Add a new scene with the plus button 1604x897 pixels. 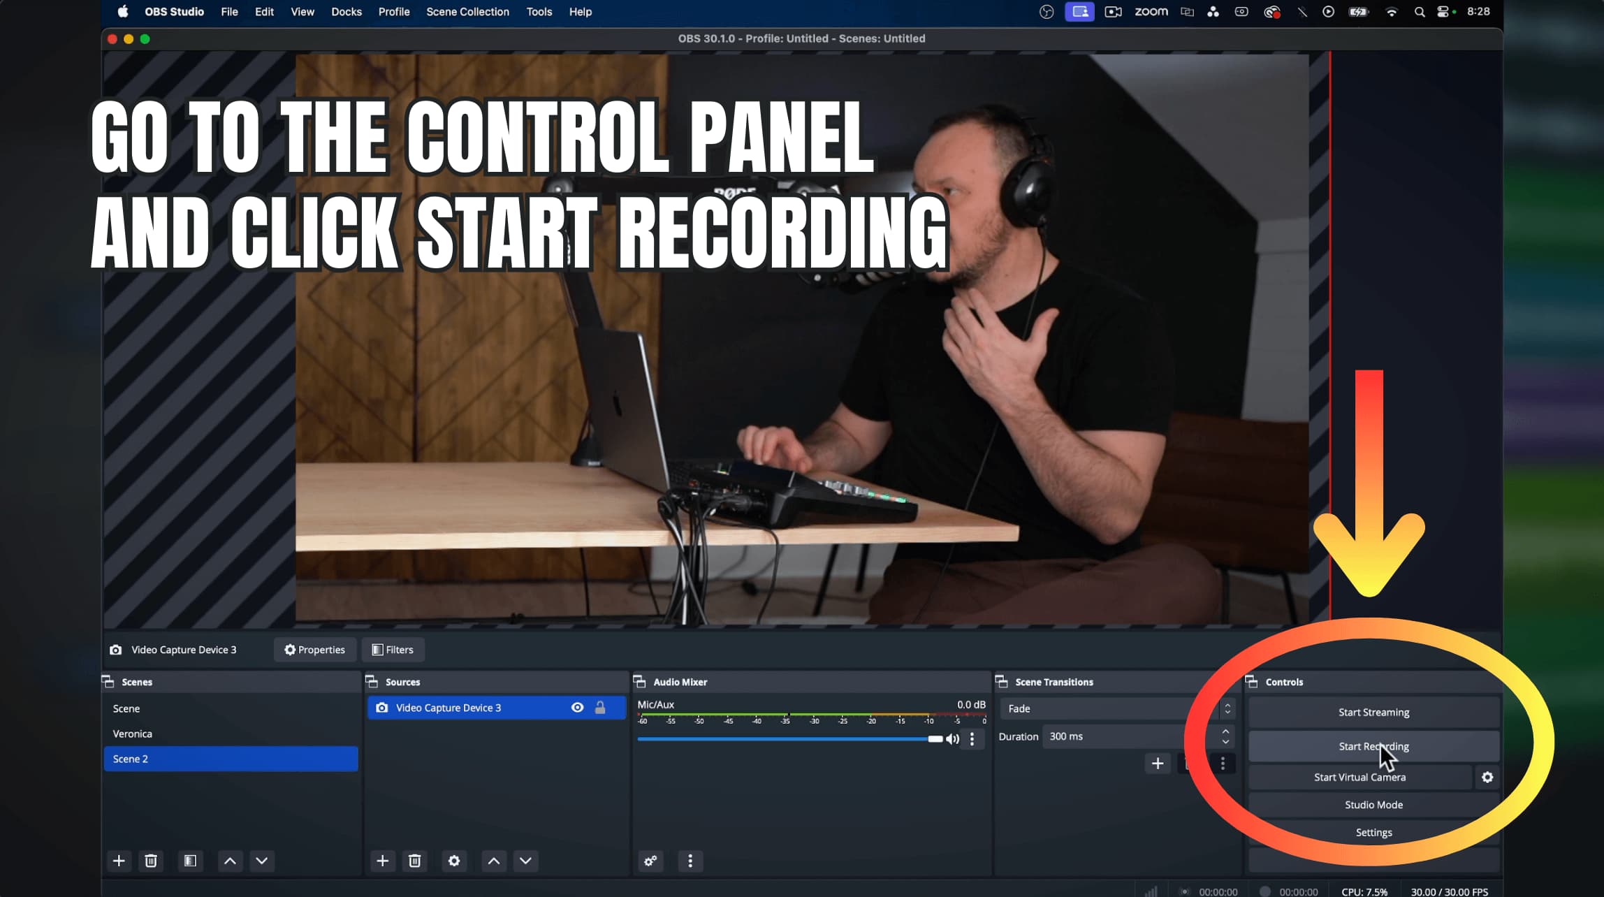click(119, 861)
